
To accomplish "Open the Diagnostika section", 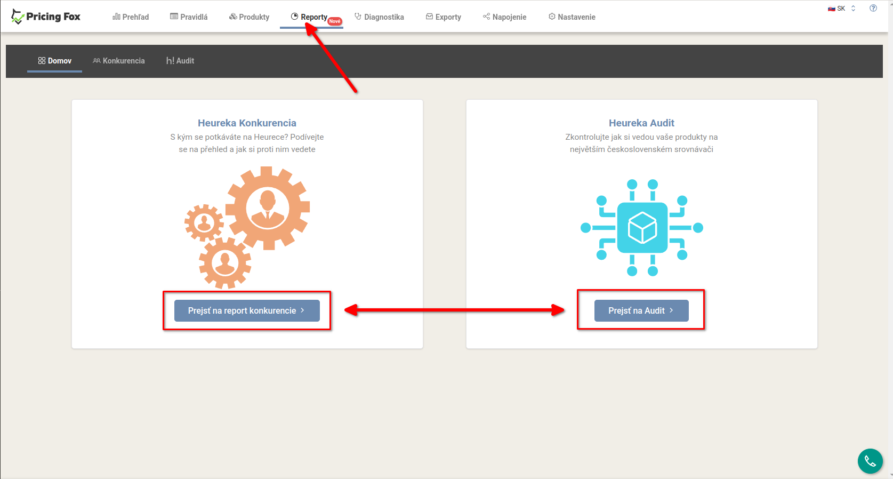I will click(x=379, y=17).
